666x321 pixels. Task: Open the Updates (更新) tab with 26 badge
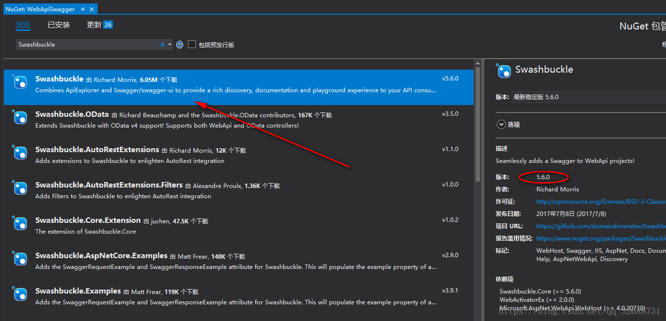tap(100, 25)
